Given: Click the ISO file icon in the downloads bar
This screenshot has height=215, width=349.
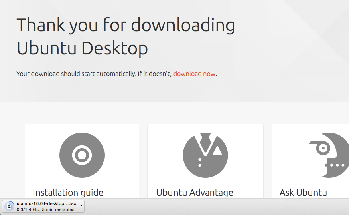Looking at the screenshot, I should tap(9, 206).
